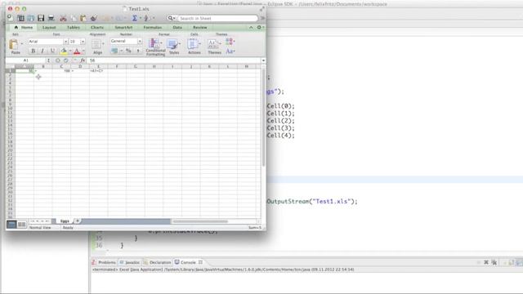Viewport: 523px width, 294px height.
Task: Click the Cut scissors icon
Action: pyautogui.click(x=63, y=18)
